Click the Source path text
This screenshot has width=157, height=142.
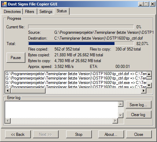(104, 32)
